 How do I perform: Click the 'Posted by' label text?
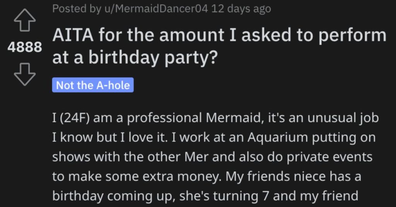(x=77, y=9)
